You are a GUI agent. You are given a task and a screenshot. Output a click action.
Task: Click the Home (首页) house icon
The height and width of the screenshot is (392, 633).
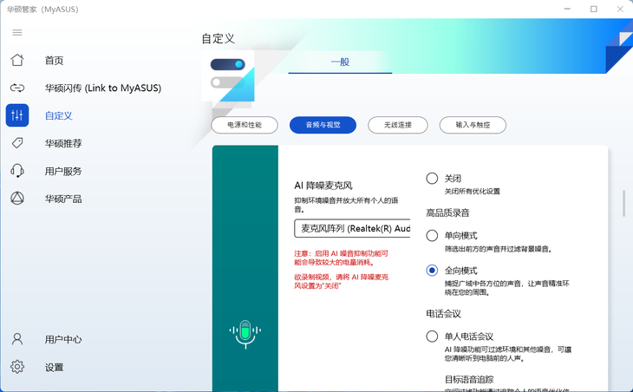pos(17,60)
